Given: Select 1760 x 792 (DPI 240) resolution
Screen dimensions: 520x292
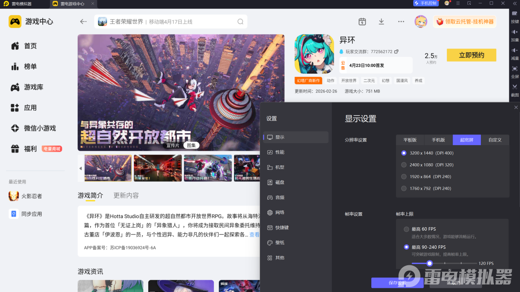Looking at the screenshot, I should [426, 188].
